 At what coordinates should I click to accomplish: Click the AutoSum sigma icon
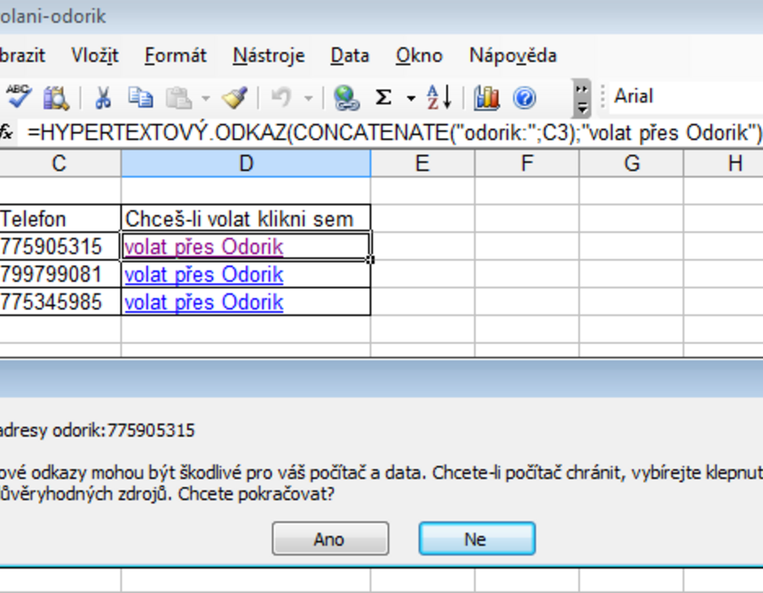point(383,97)
